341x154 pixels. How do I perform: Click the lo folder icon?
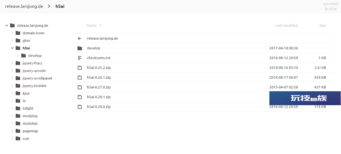point(18,101)
